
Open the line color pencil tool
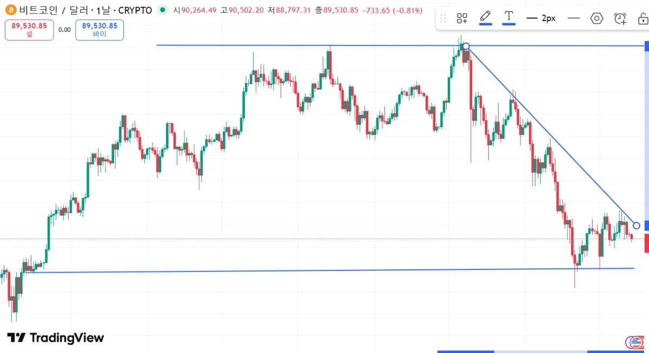[486, 17]
